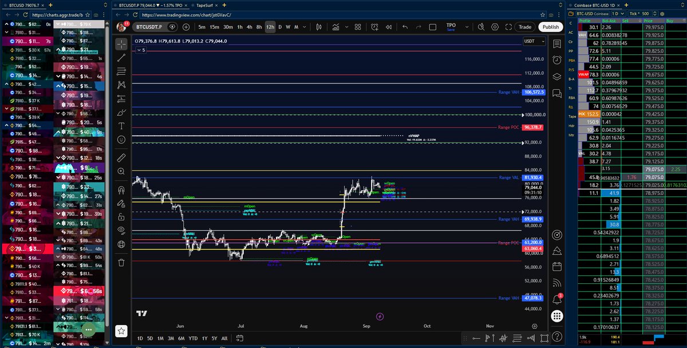Open the Indicators panel
687x348 pixels.
click(x=336, y=27)
